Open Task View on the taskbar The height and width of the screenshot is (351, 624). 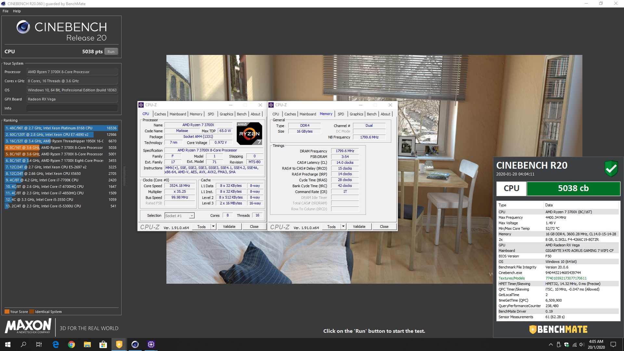click(x=39, y=344)
